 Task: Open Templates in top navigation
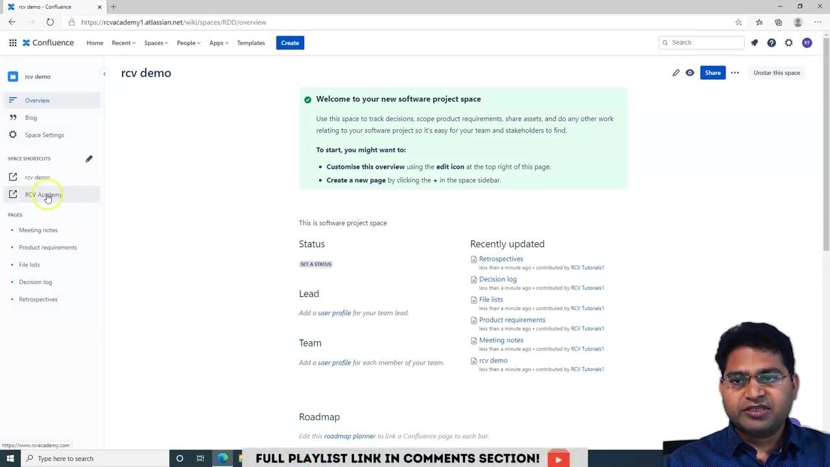point(251,43)
